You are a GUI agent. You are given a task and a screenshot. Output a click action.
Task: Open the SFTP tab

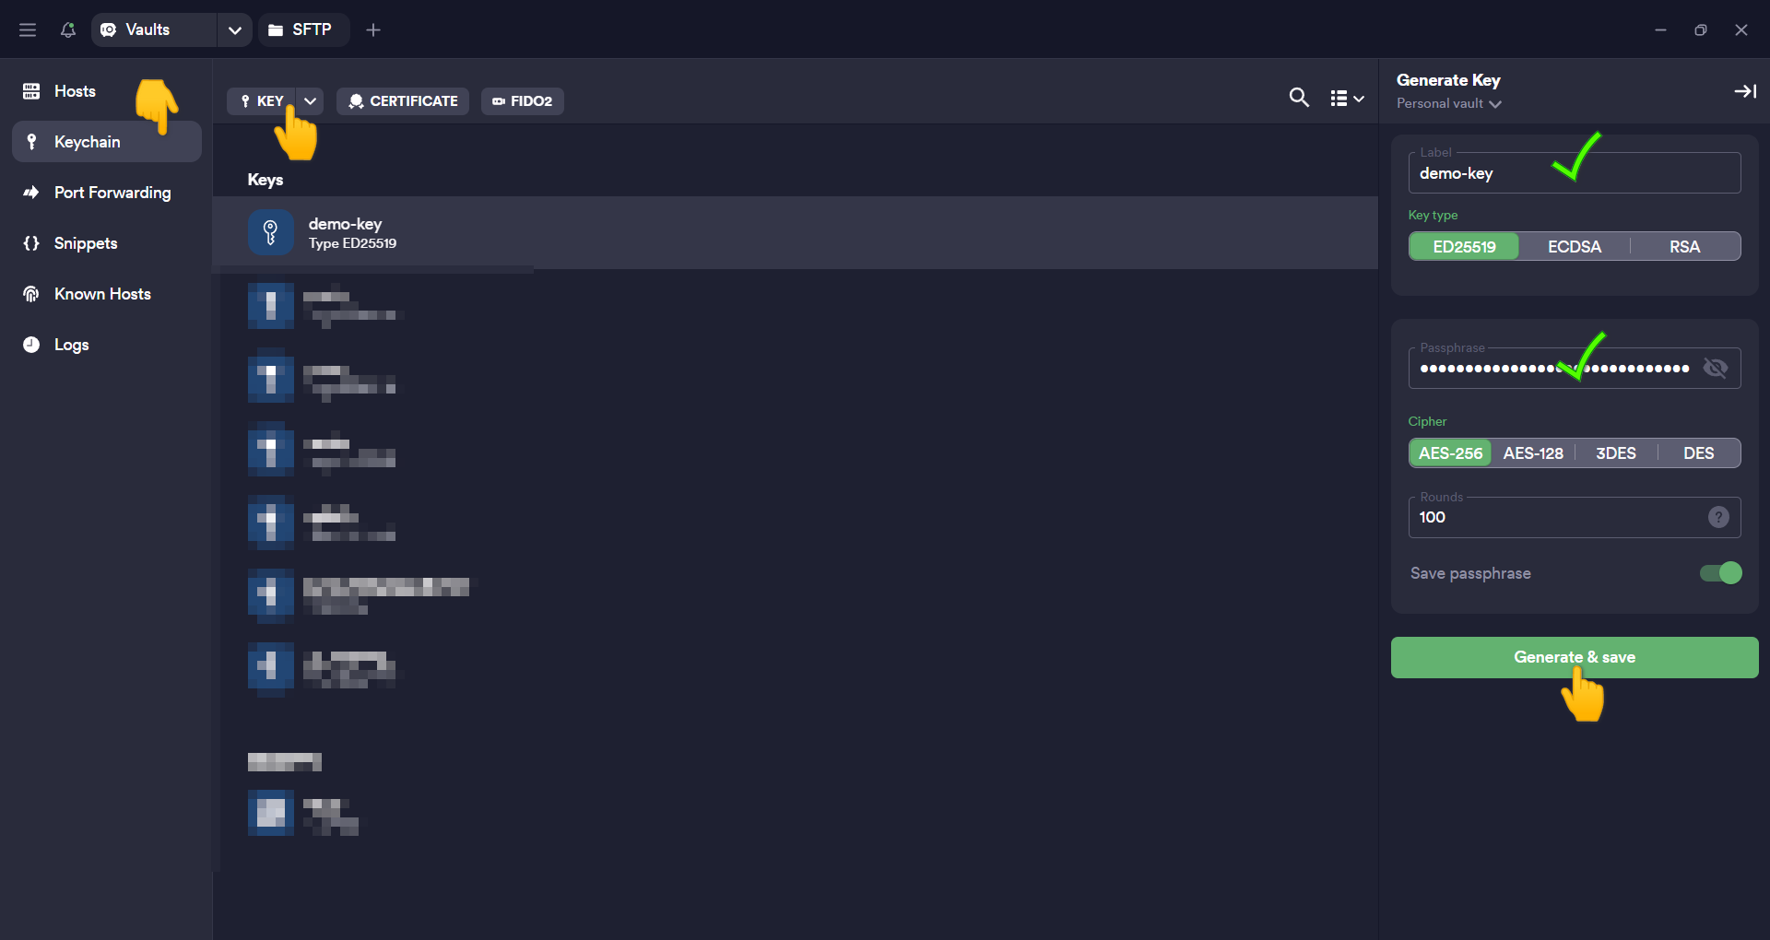301,29
